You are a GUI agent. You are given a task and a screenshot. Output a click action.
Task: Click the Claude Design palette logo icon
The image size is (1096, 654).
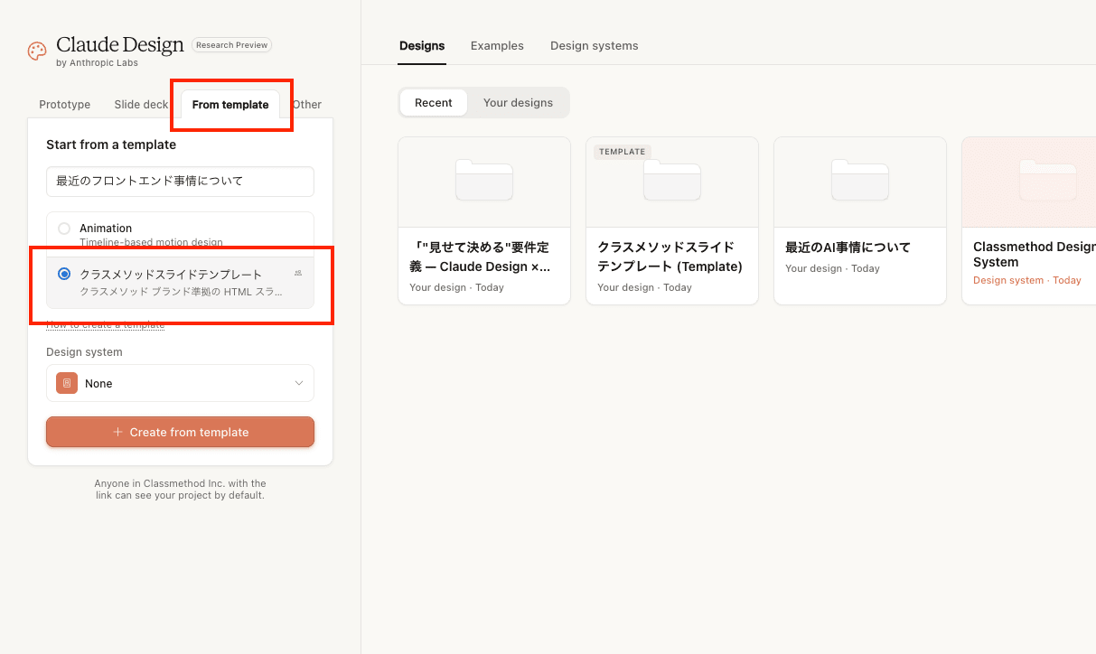(x=37, y=51)
